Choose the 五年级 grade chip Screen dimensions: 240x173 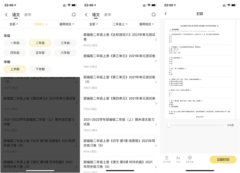40,53
